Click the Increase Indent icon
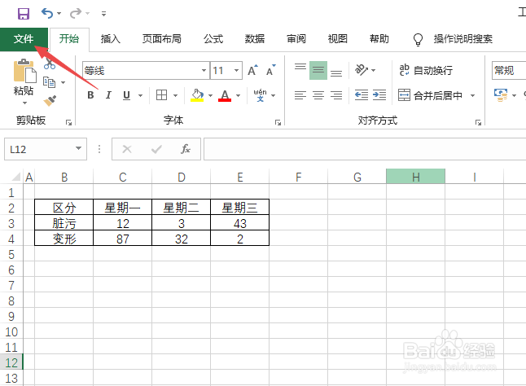The width and height of the screenshot is (526, 386). (379, 95)
